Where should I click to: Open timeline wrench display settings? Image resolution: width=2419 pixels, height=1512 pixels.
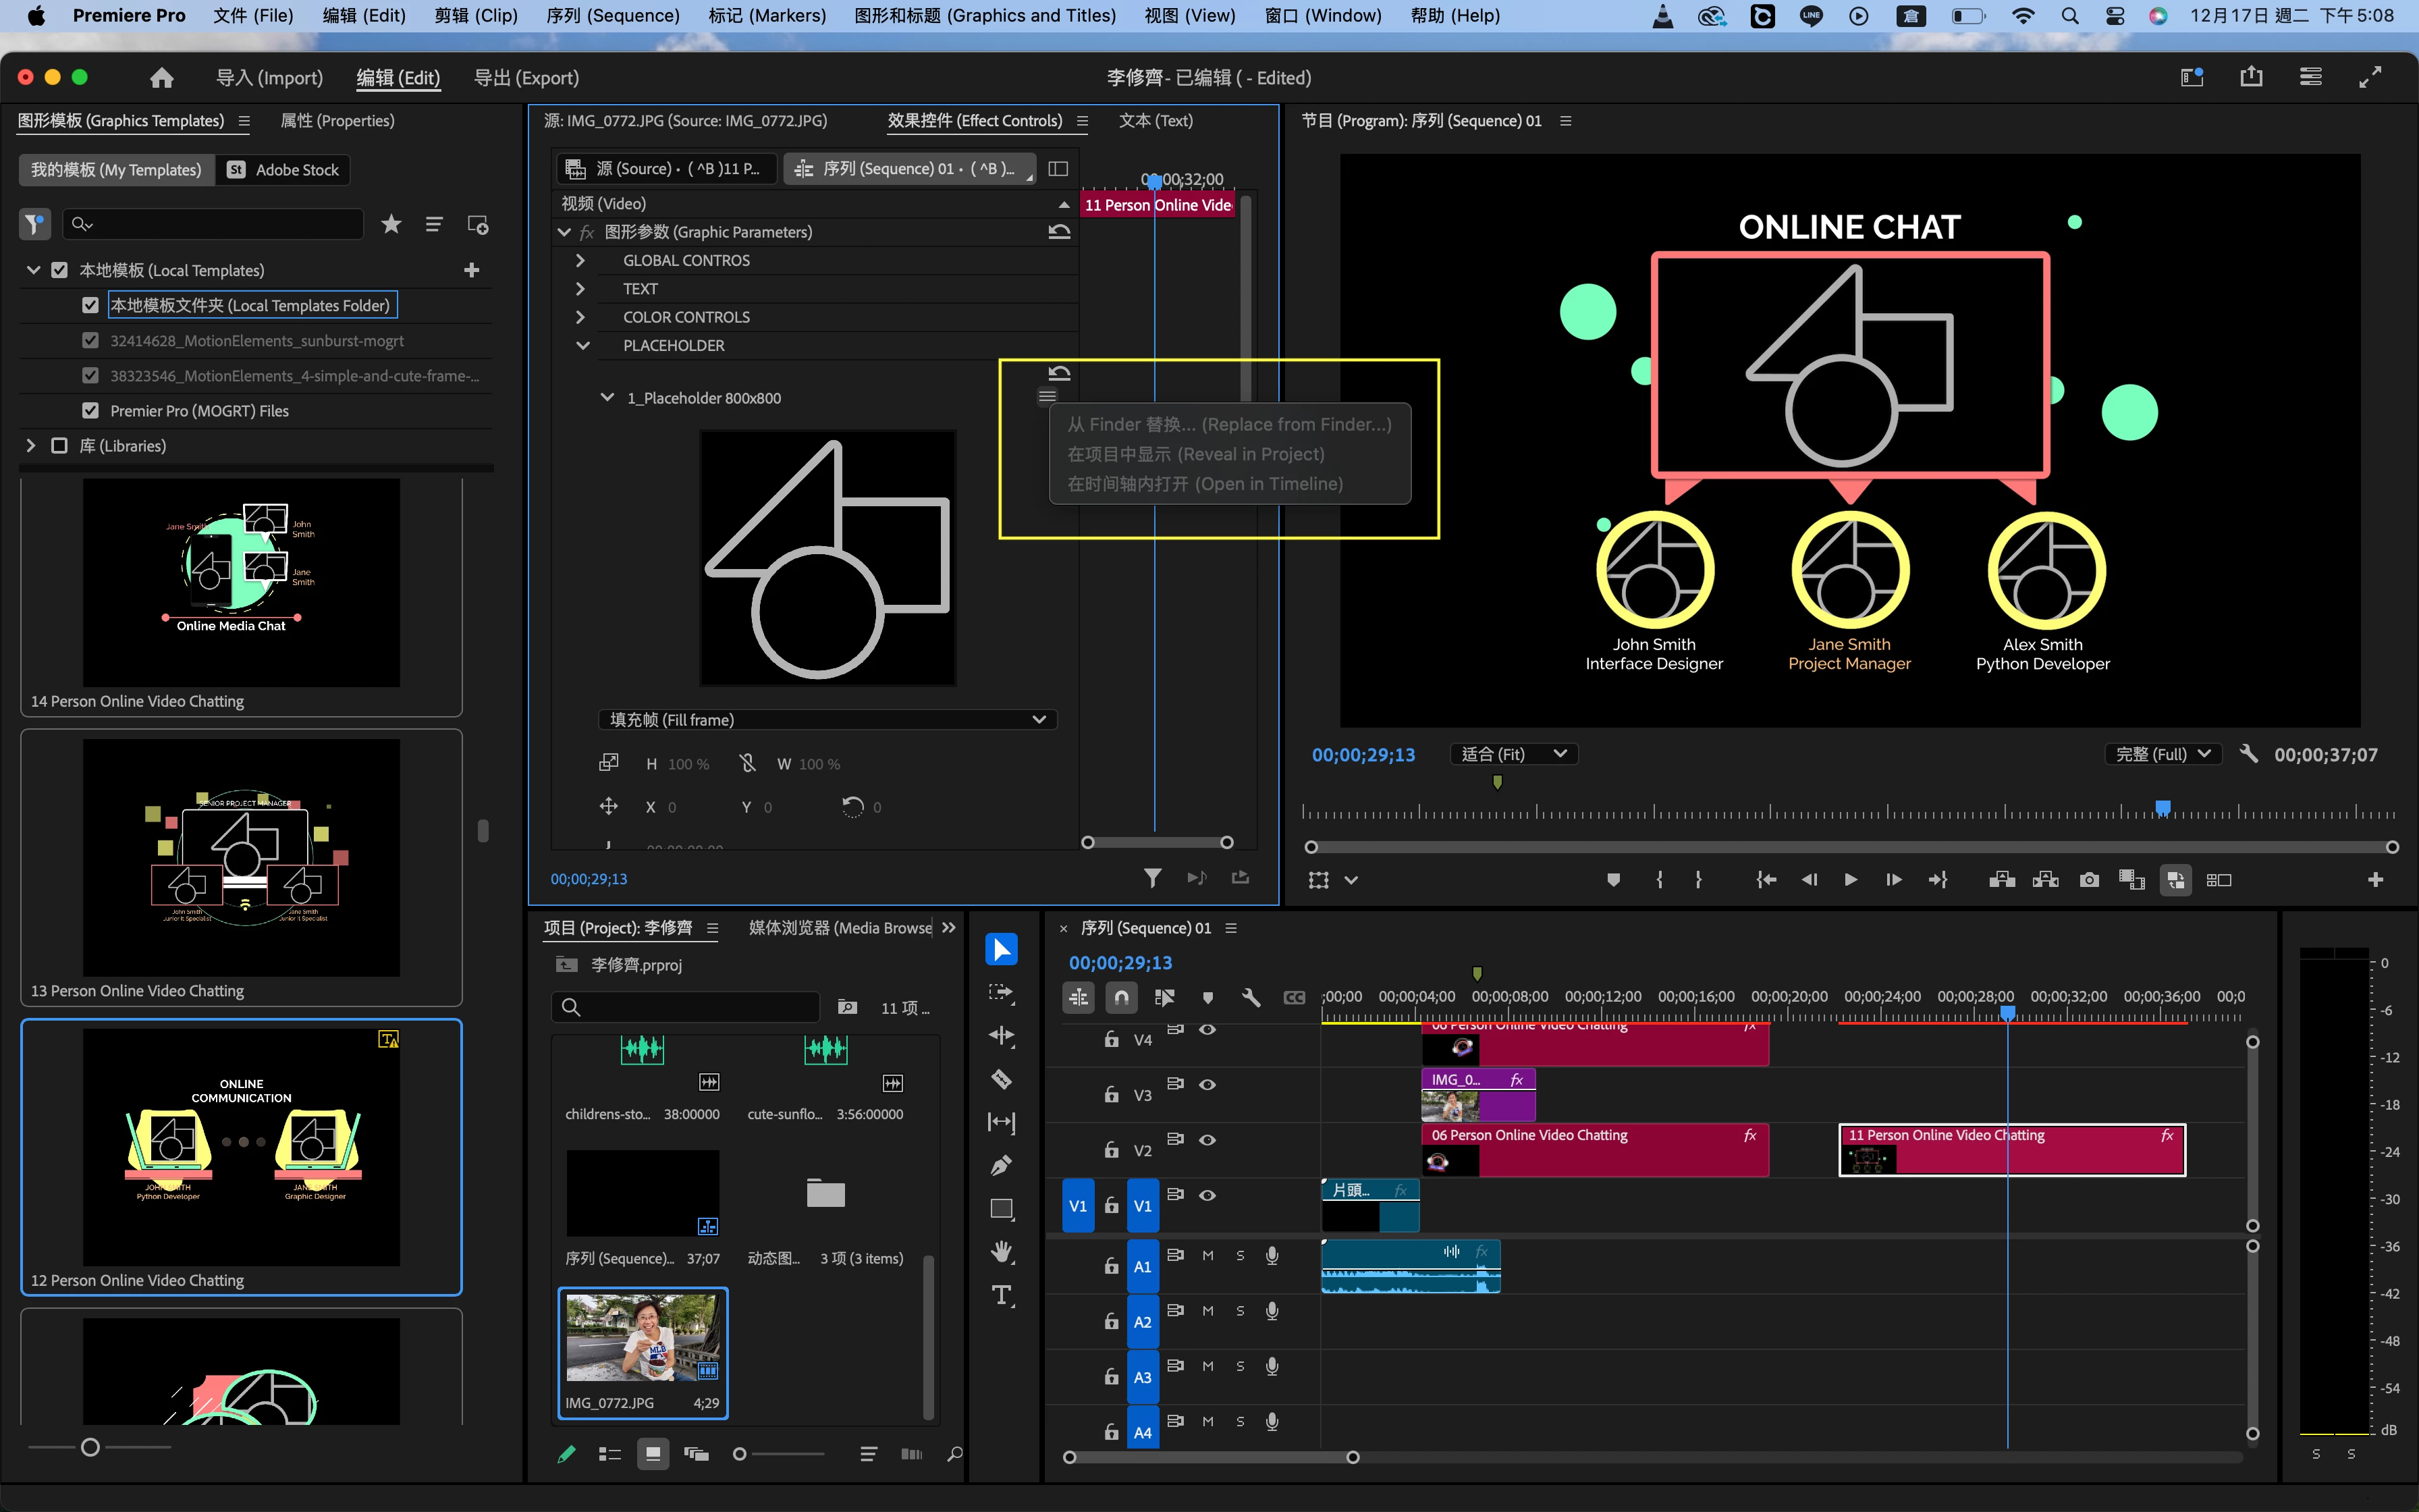(1251, 997)
